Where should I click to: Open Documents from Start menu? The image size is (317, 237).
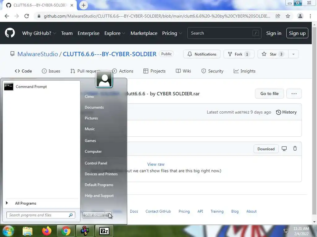point(94,107)
